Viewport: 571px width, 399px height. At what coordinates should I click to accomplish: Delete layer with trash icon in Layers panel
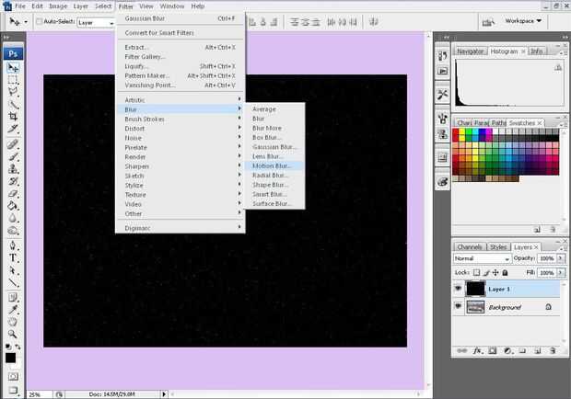(x=553, y=350)
